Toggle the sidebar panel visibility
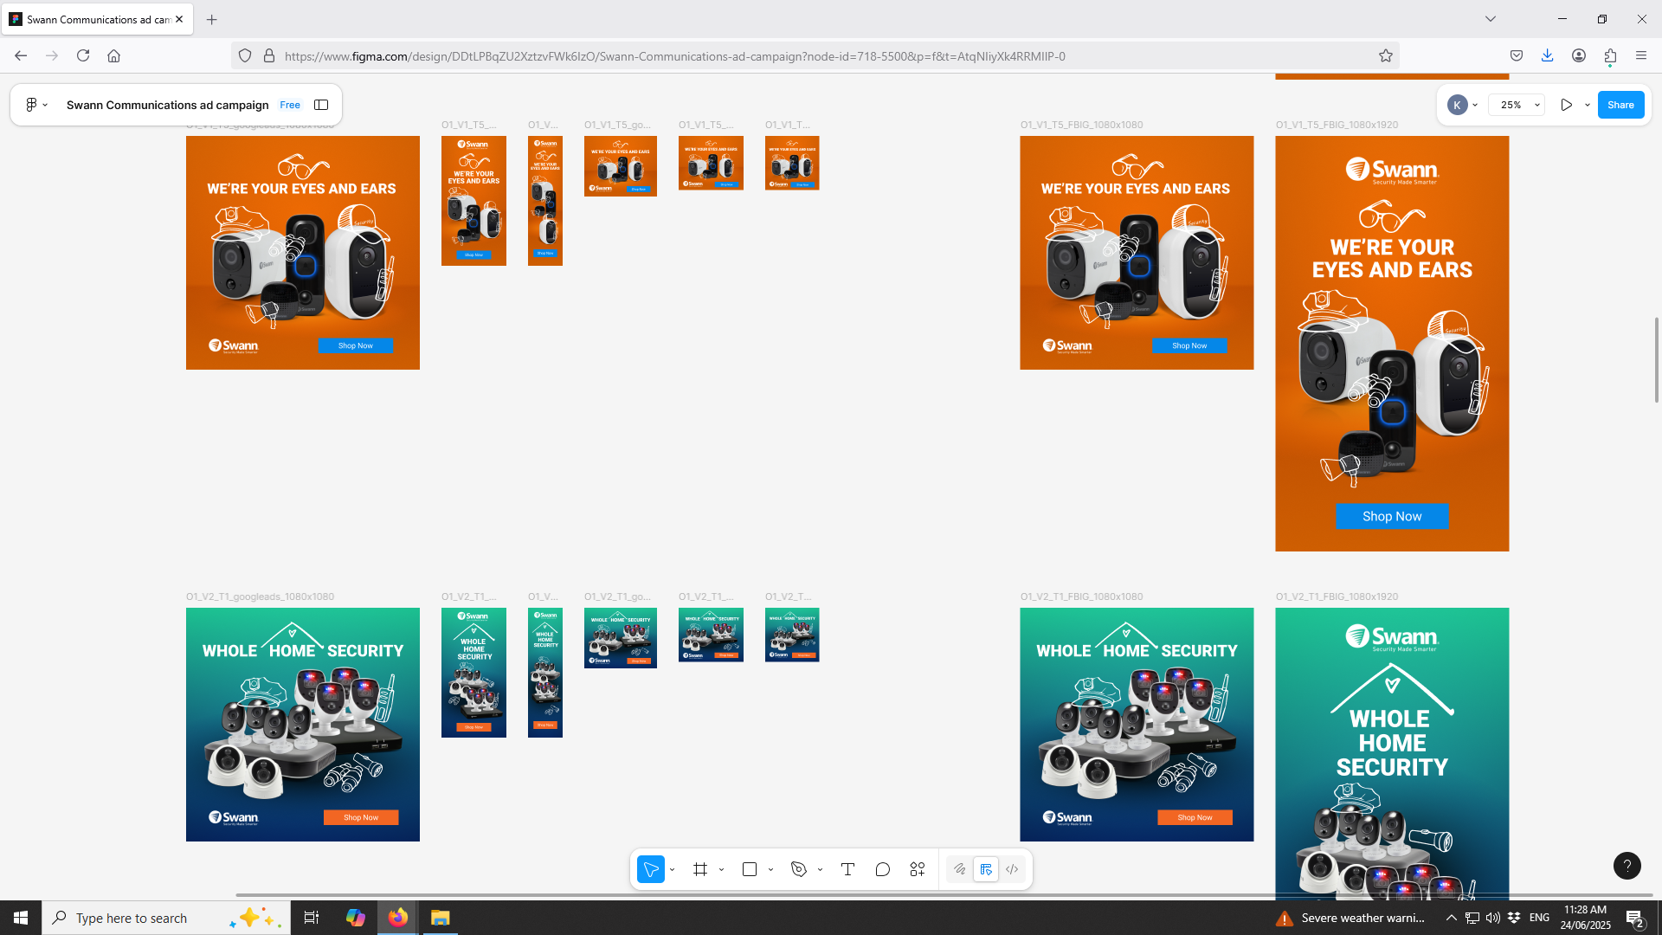This screenshot has width=1662, height=935. pyautogui.click(x=321, y=105)
